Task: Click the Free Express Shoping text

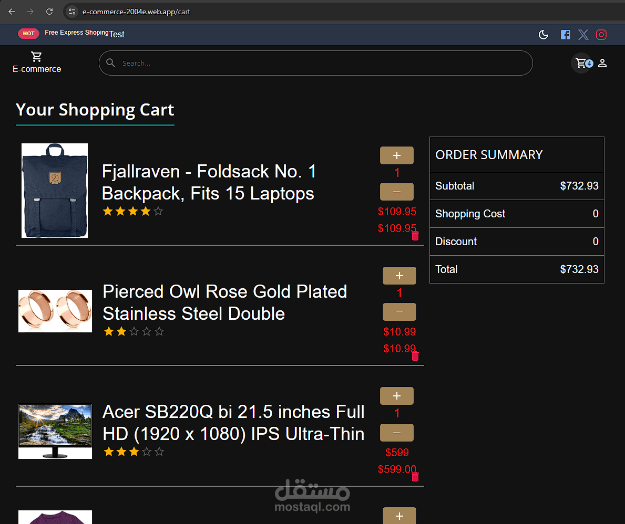Action: pyautogui.click(x=77, y=33)
